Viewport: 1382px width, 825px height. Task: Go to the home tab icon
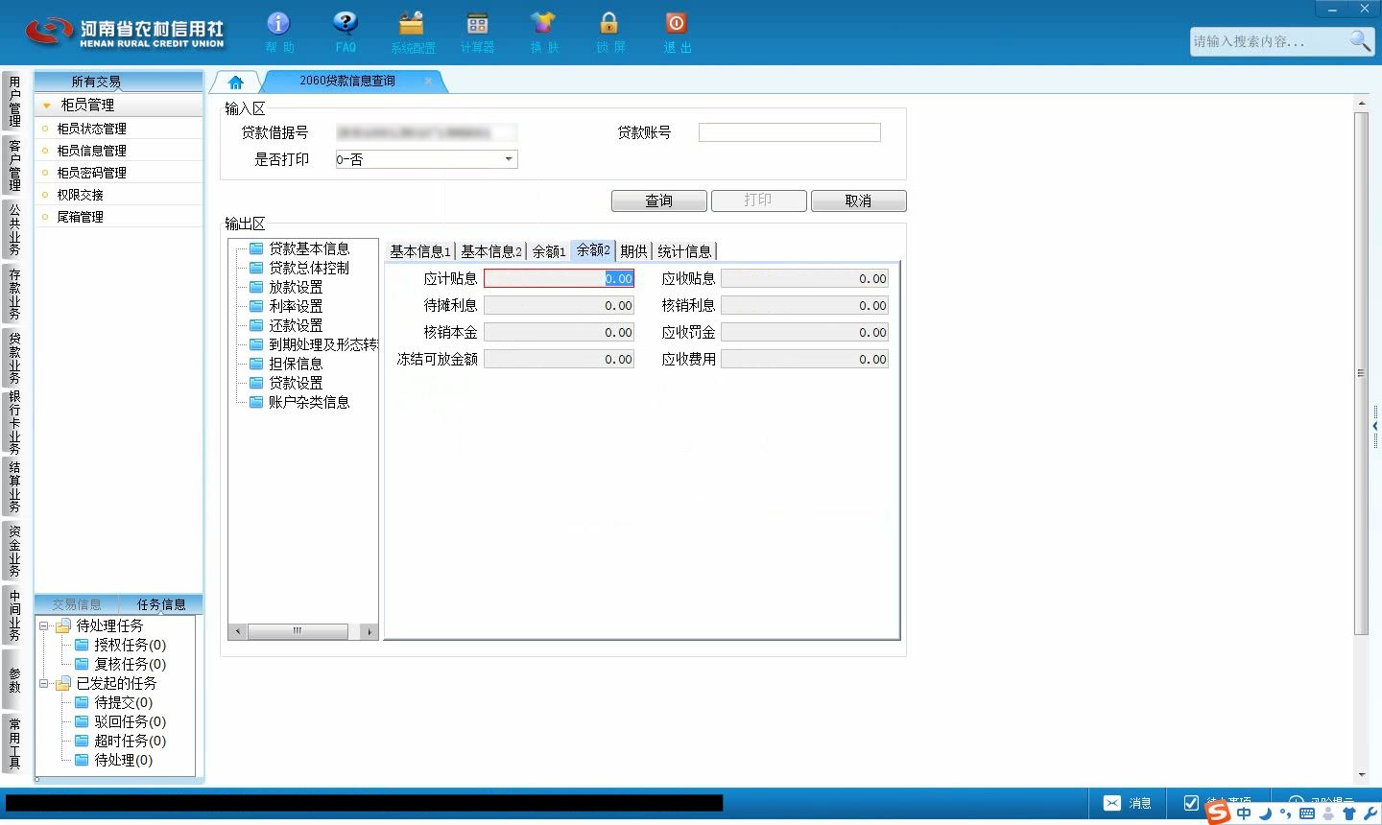(236, 82)
